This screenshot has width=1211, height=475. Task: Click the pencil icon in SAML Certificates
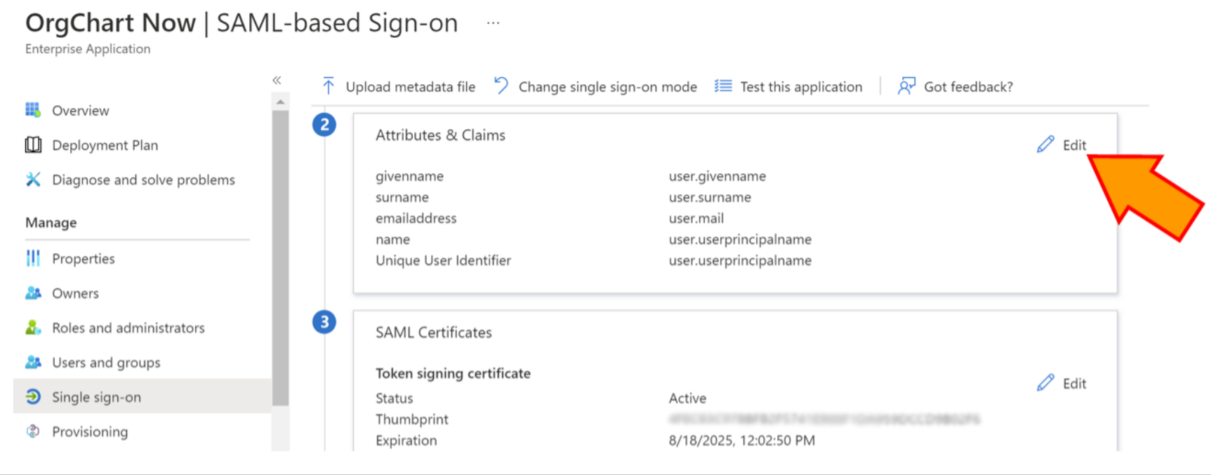coord(1045,382)
